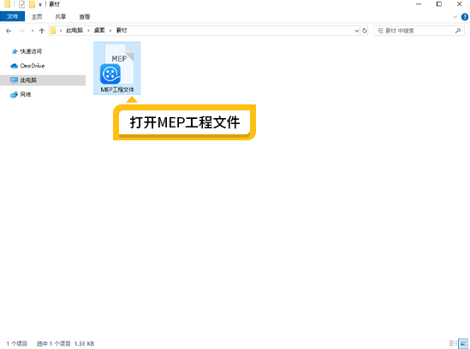The width and height of the screenshot is (470, 349).
Task: Open the quick access toolbar dropdown arrow
Action: pos(40,5)
